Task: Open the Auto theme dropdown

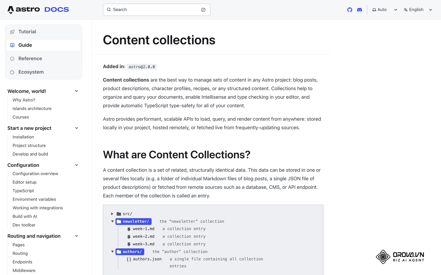Action: coord(385,10)
